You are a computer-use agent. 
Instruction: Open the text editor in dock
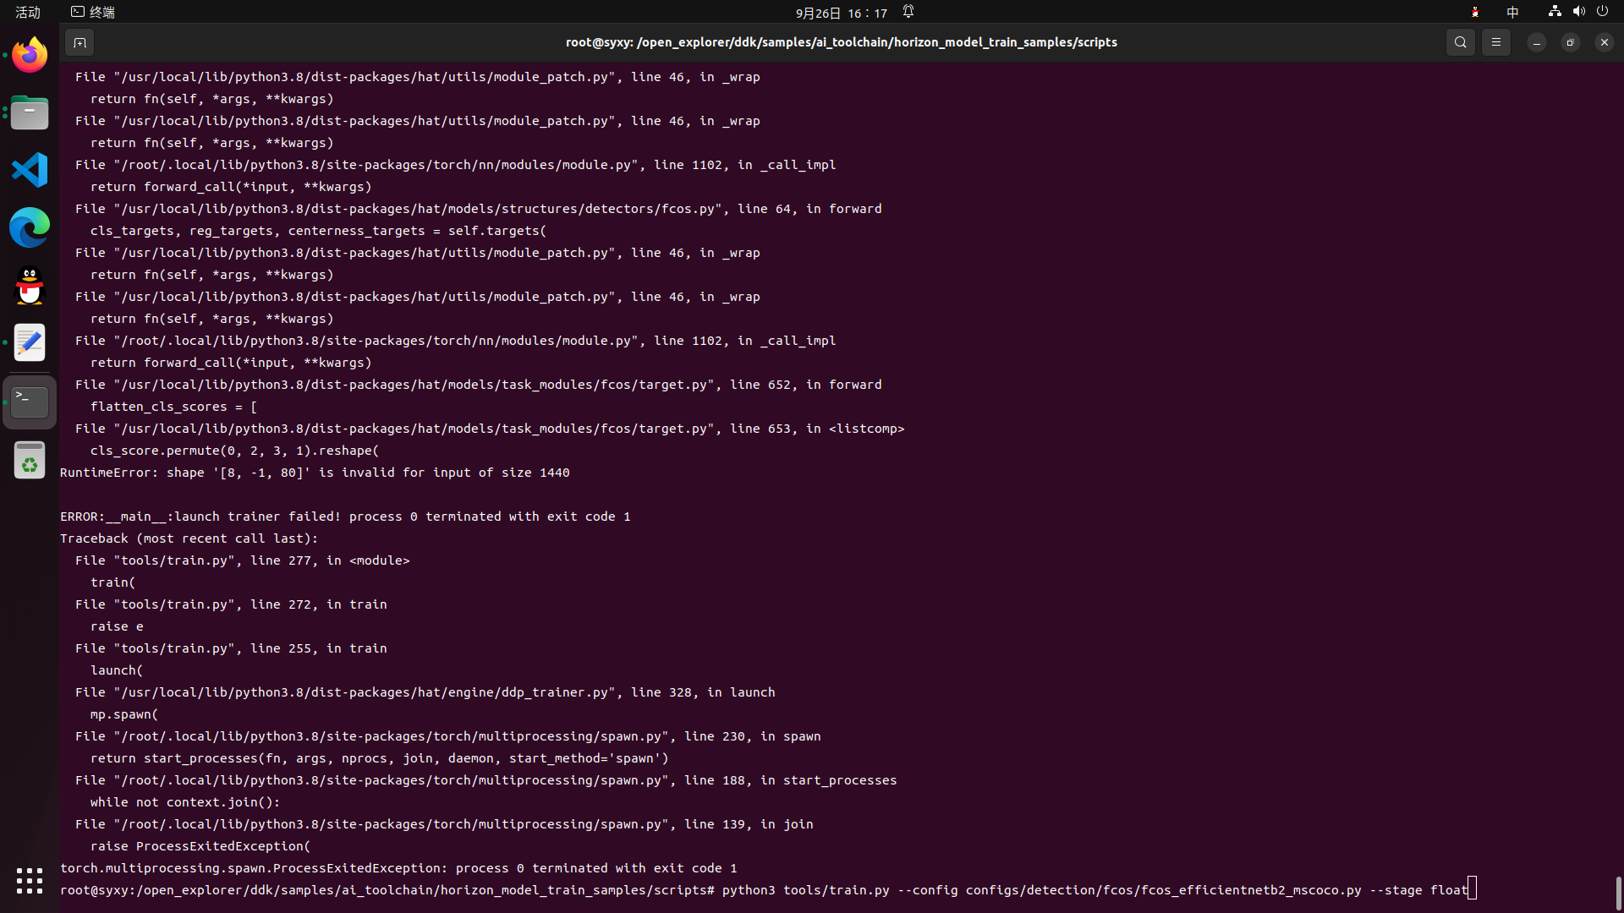30,343
